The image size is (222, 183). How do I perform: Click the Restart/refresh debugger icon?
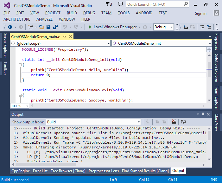pos(145,27)
